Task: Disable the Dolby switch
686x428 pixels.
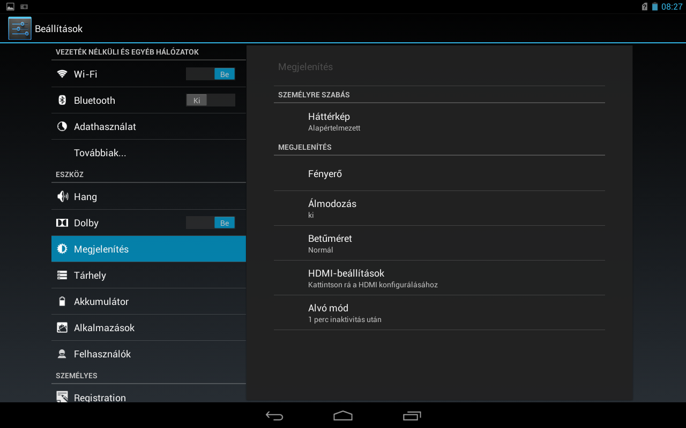Action: coord(210,223)
